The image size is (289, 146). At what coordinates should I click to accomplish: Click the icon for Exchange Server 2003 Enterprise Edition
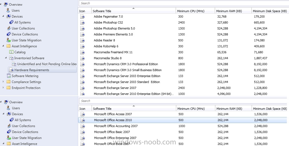coord(82,76)
